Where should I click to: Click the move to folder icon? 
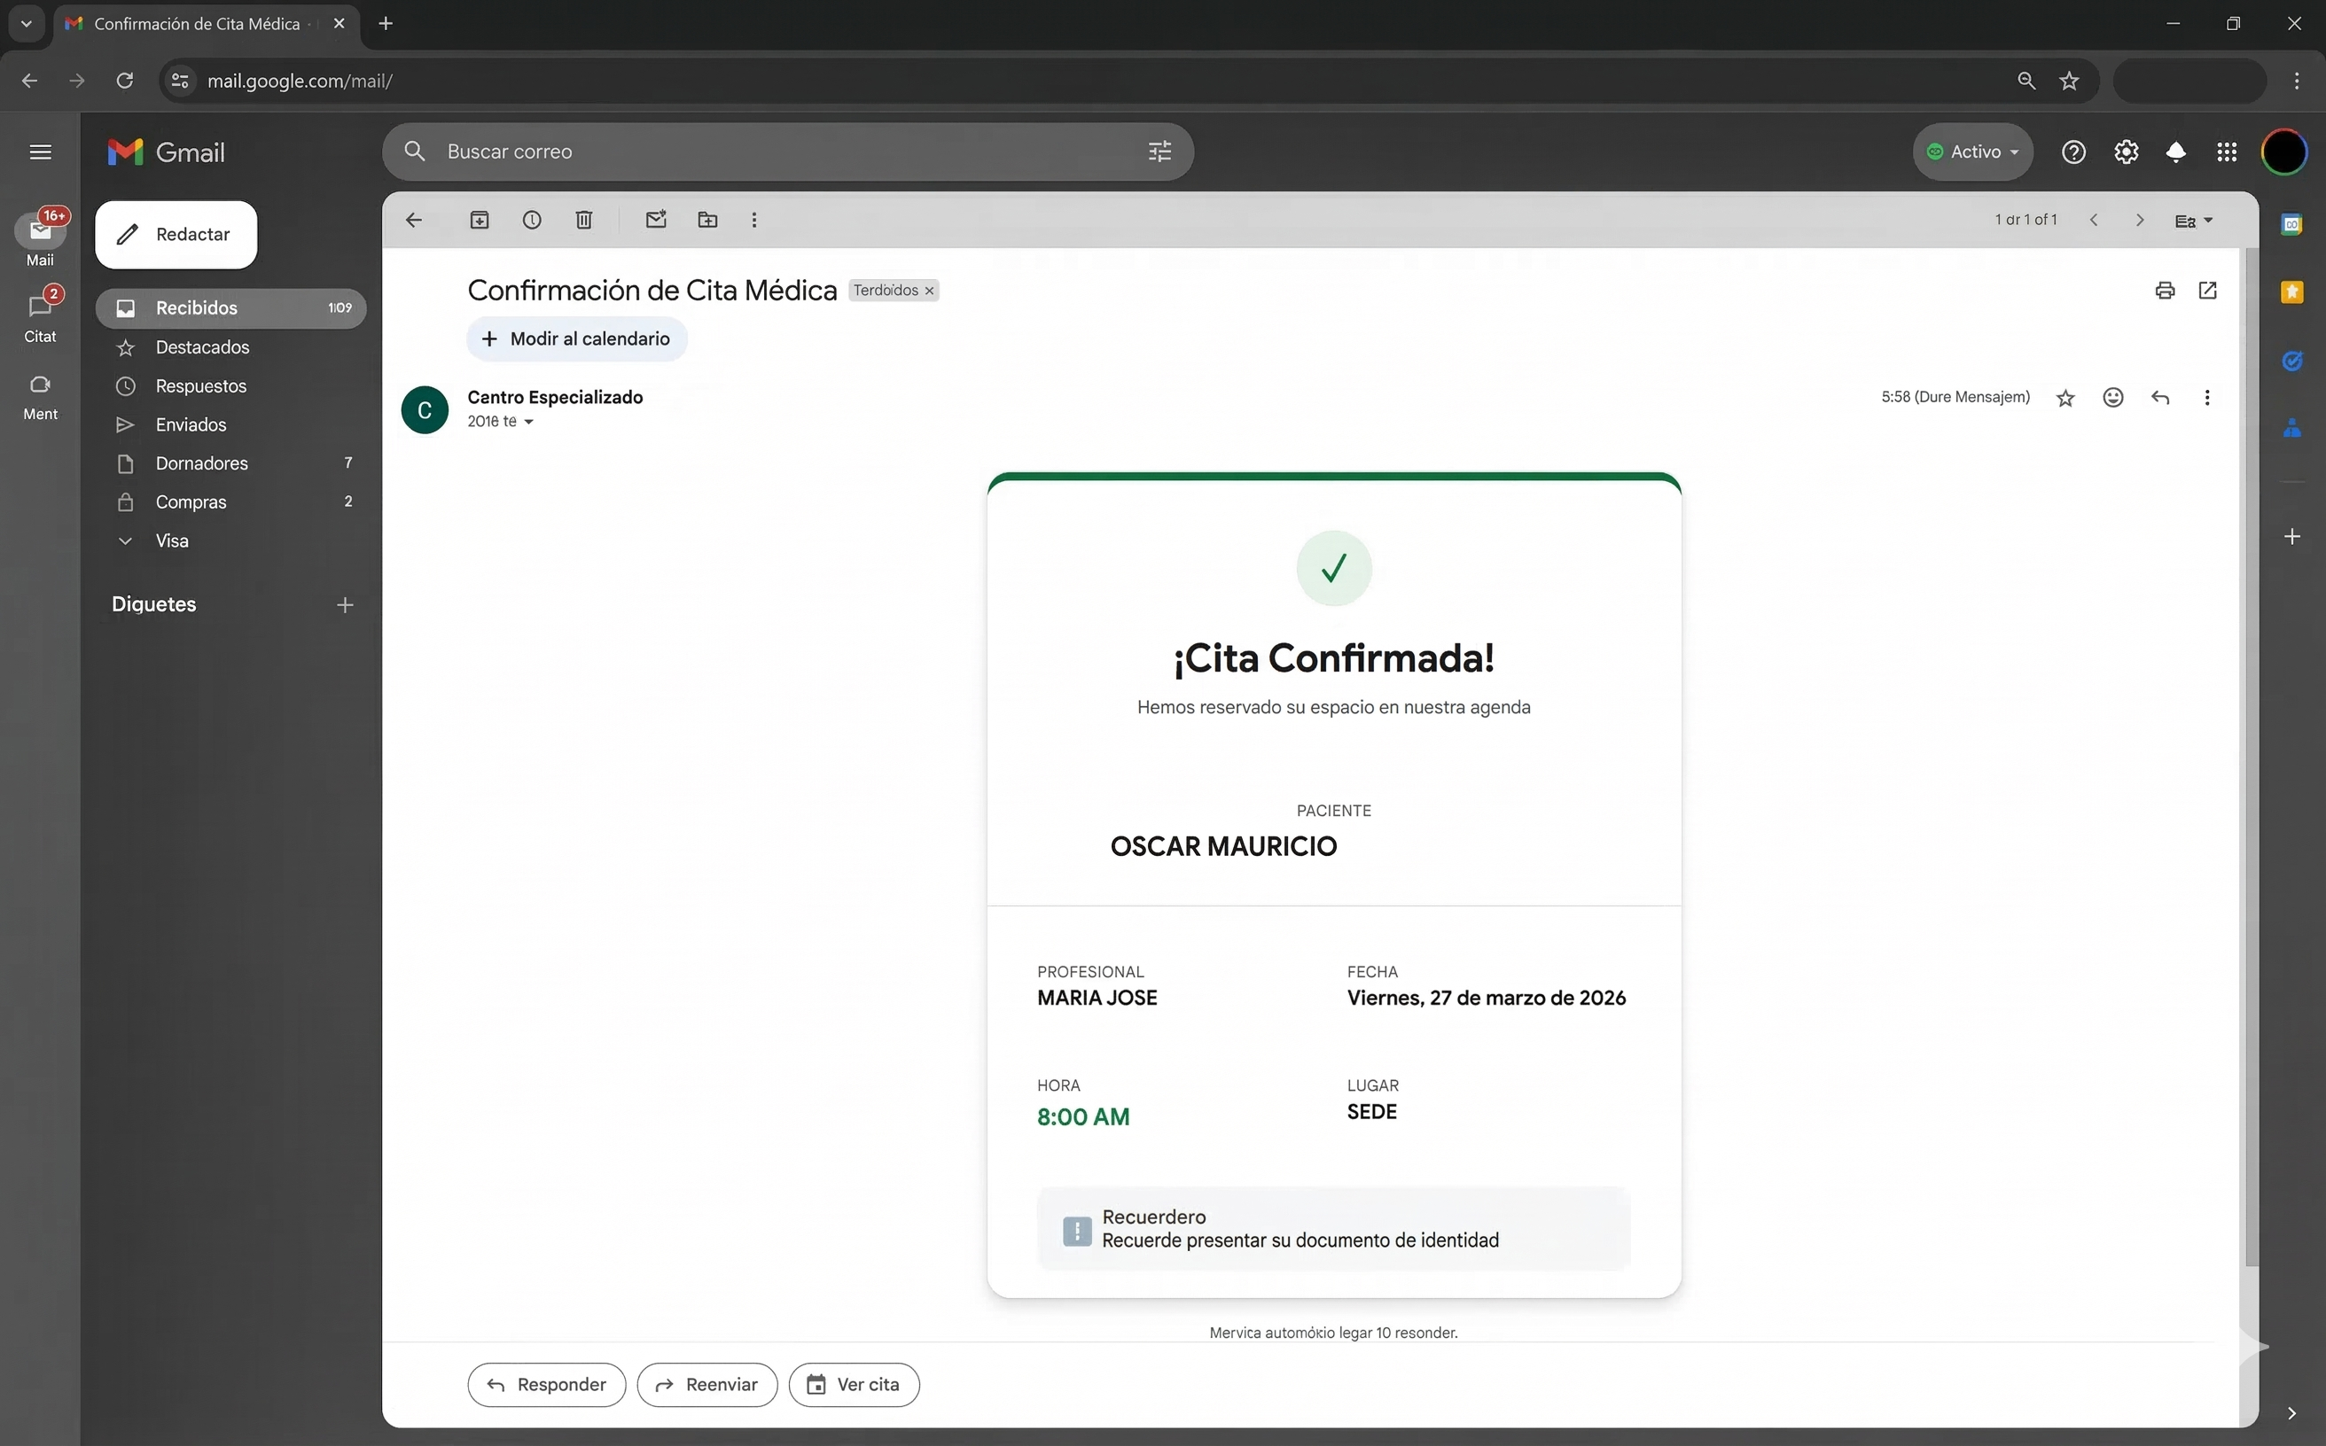point(707,220)
